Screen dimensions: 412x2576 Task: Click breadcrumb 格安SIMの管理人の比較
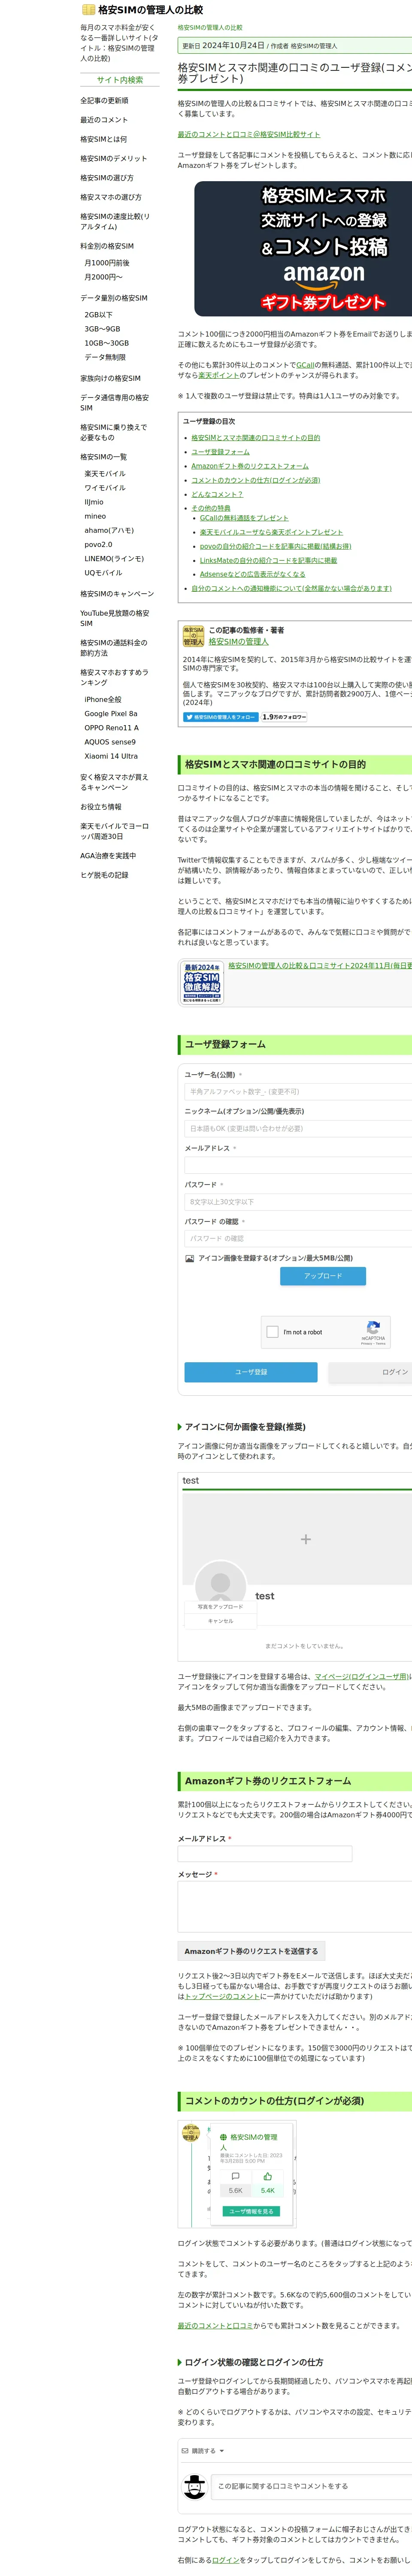click(x=210, y=28)
